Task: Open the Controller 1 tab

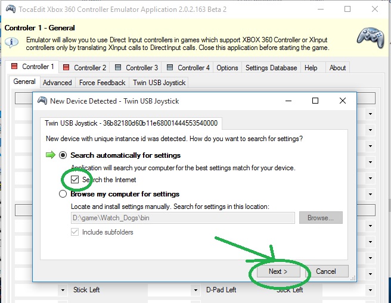Action: pyautogui.click(x=32, y=67)
